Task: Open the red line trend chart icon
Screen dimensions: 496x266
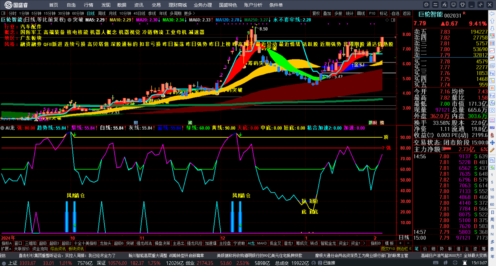Action: click(x=492, y=51)
